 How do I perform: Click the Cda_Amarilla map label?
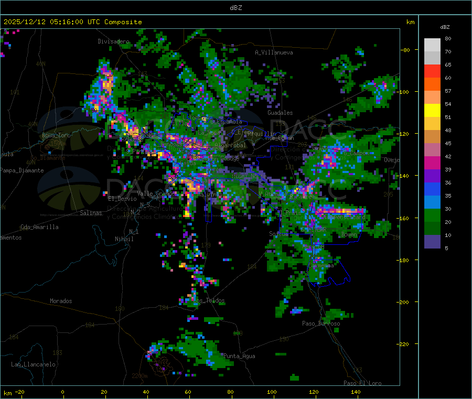coord(39,227)
